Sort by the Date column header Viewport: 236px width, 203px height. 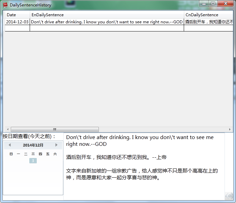point(17,15)
